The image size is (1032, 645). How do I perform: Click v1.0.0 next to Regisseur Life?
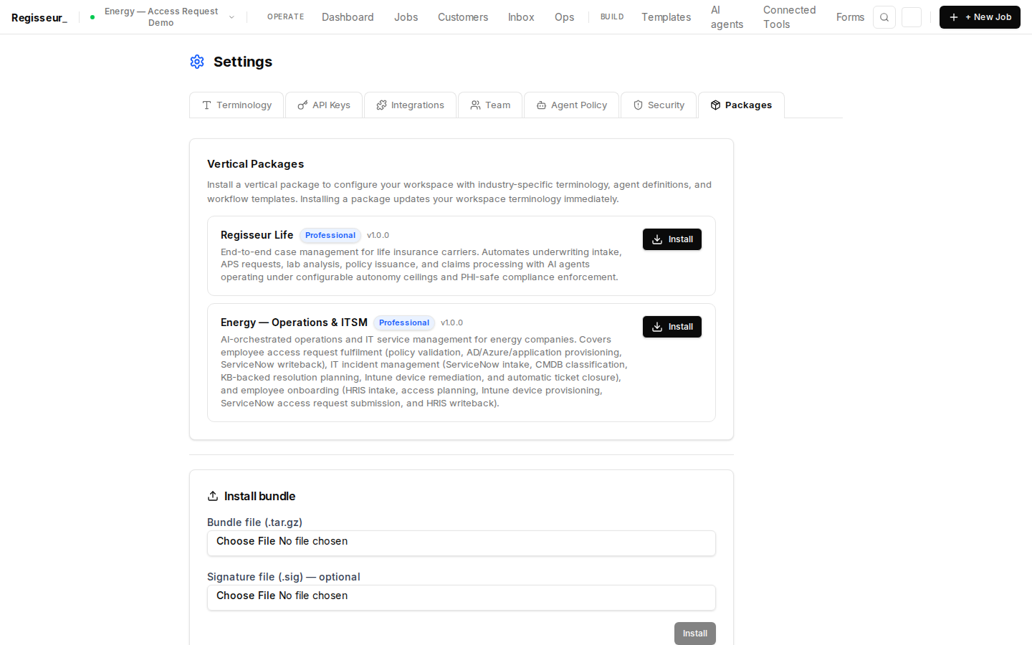point(378,235)
